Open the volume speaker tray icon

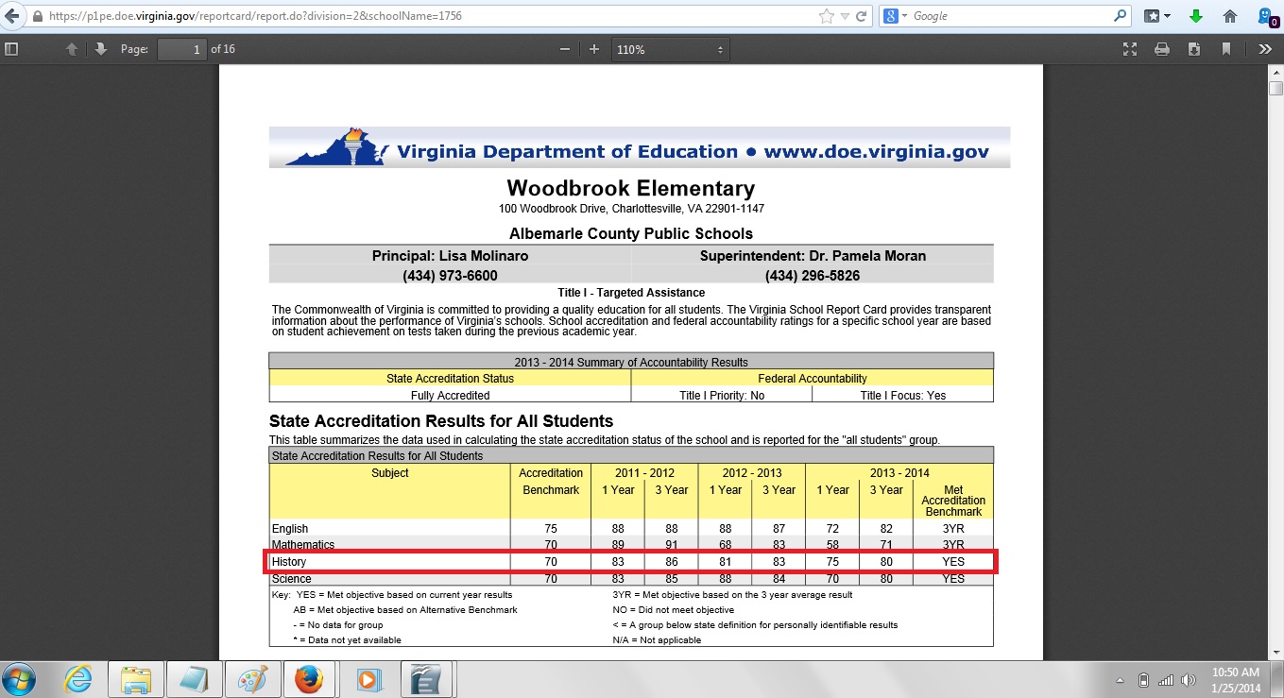click(1189, 679)
